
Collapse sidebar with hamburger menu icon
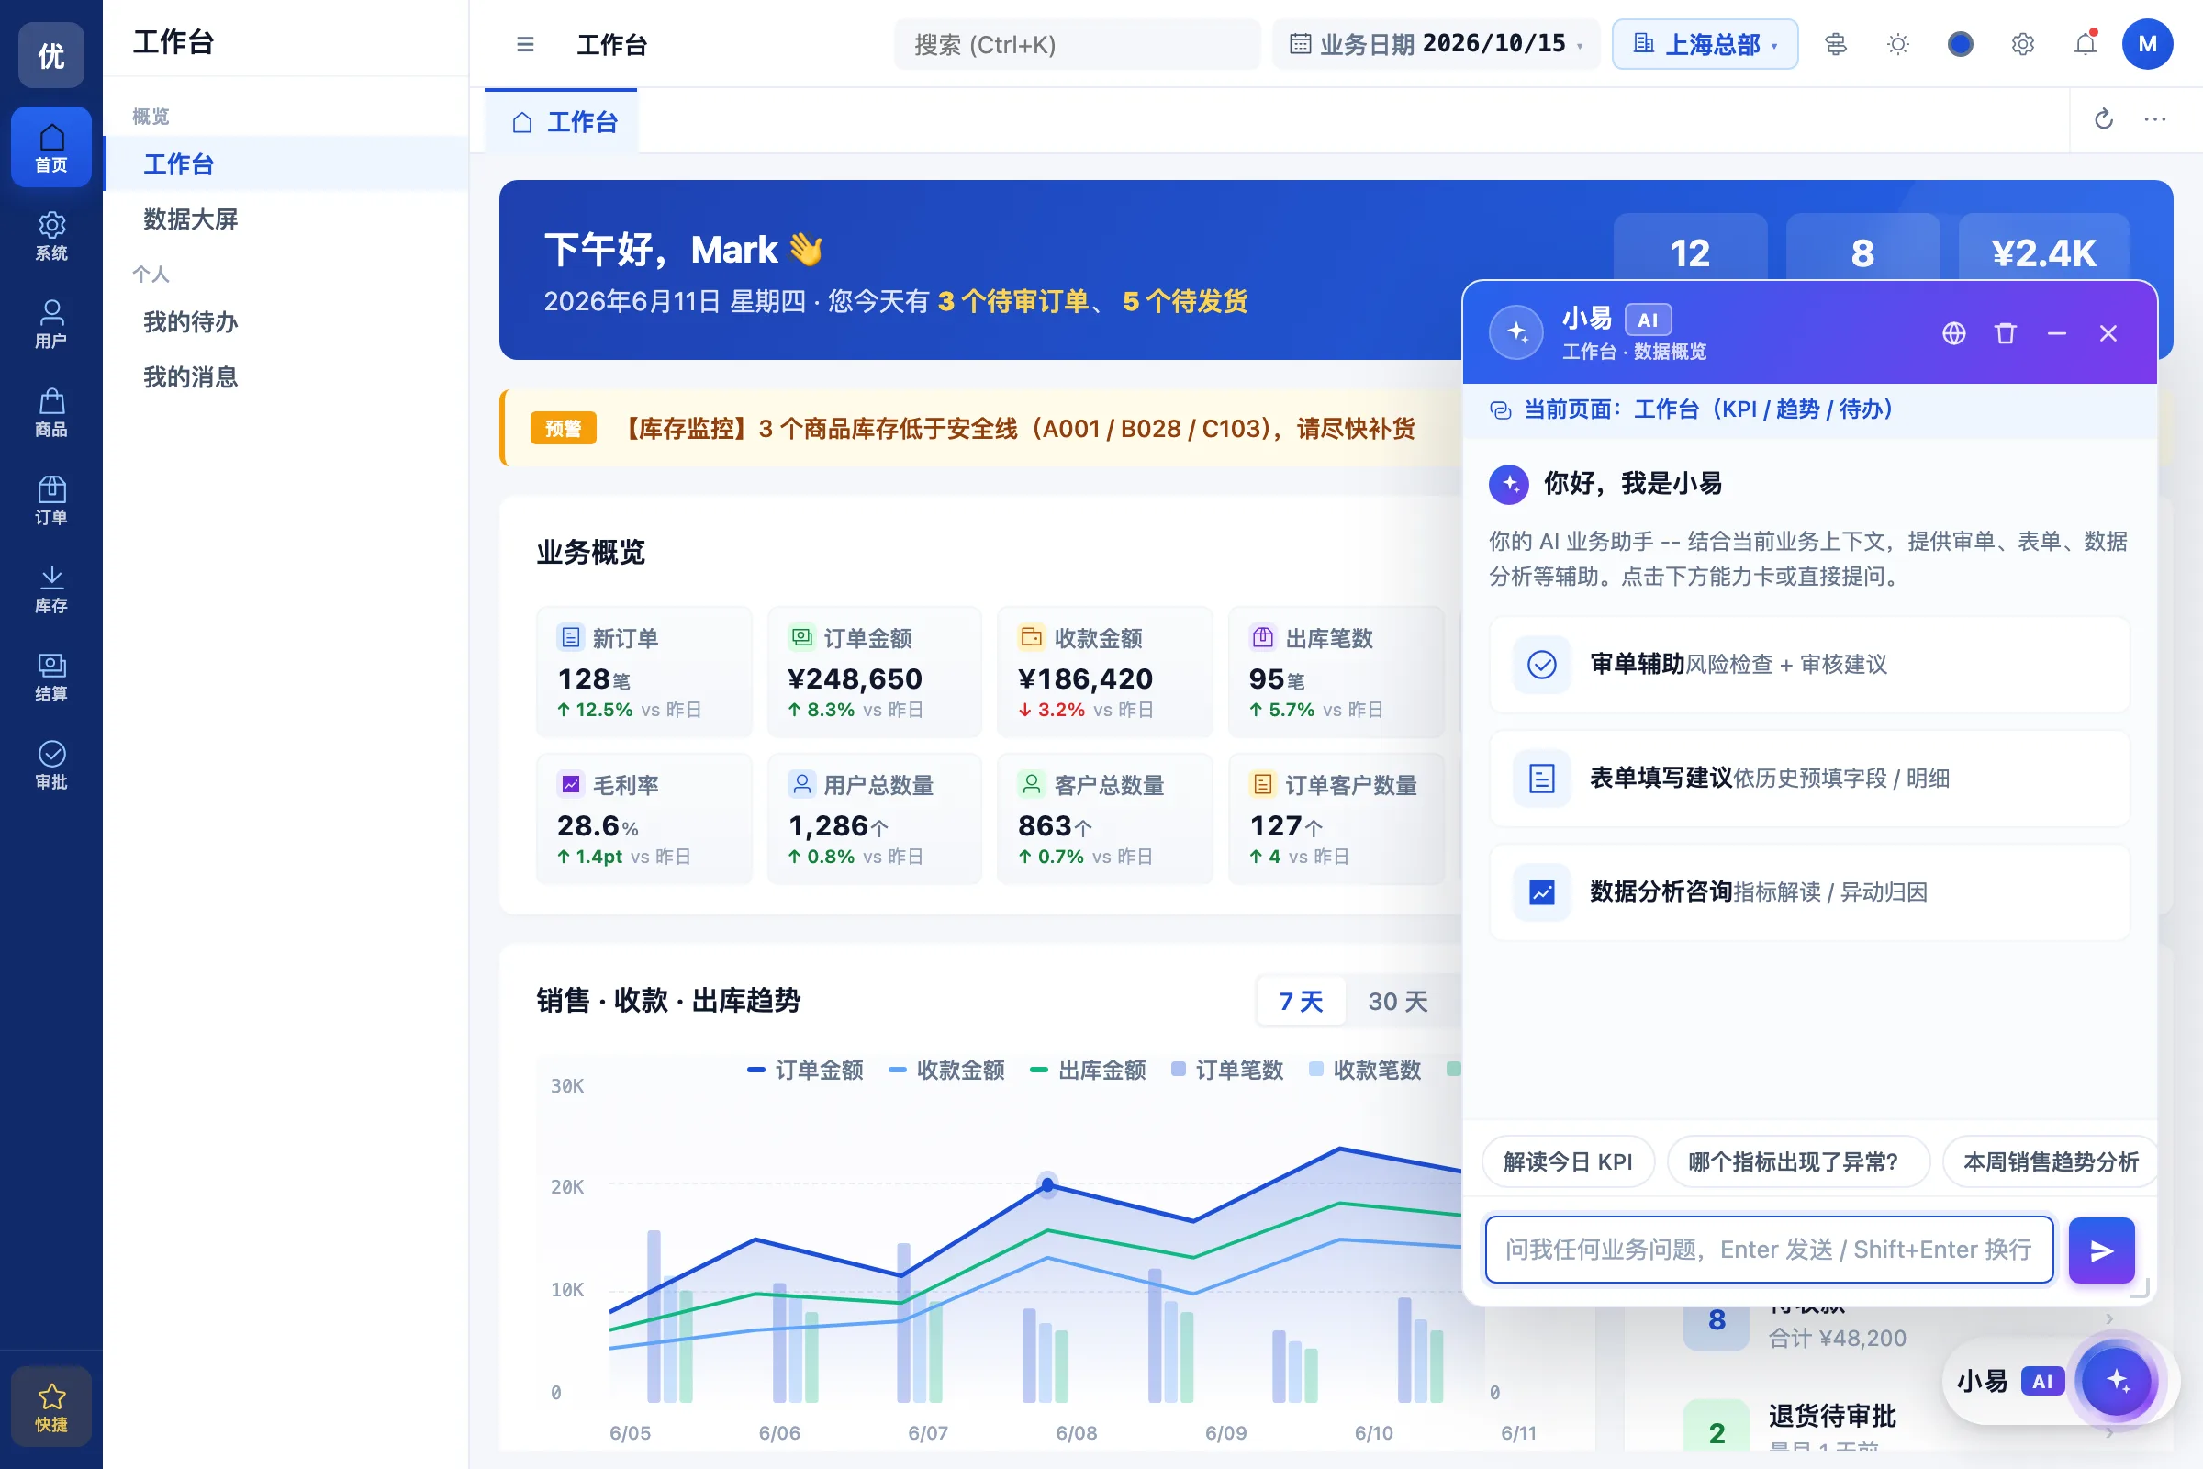525,44
